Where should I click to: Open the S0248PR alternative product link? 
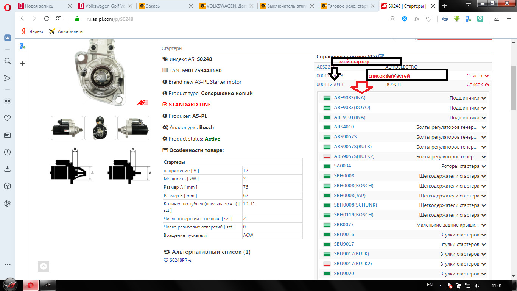178,260
